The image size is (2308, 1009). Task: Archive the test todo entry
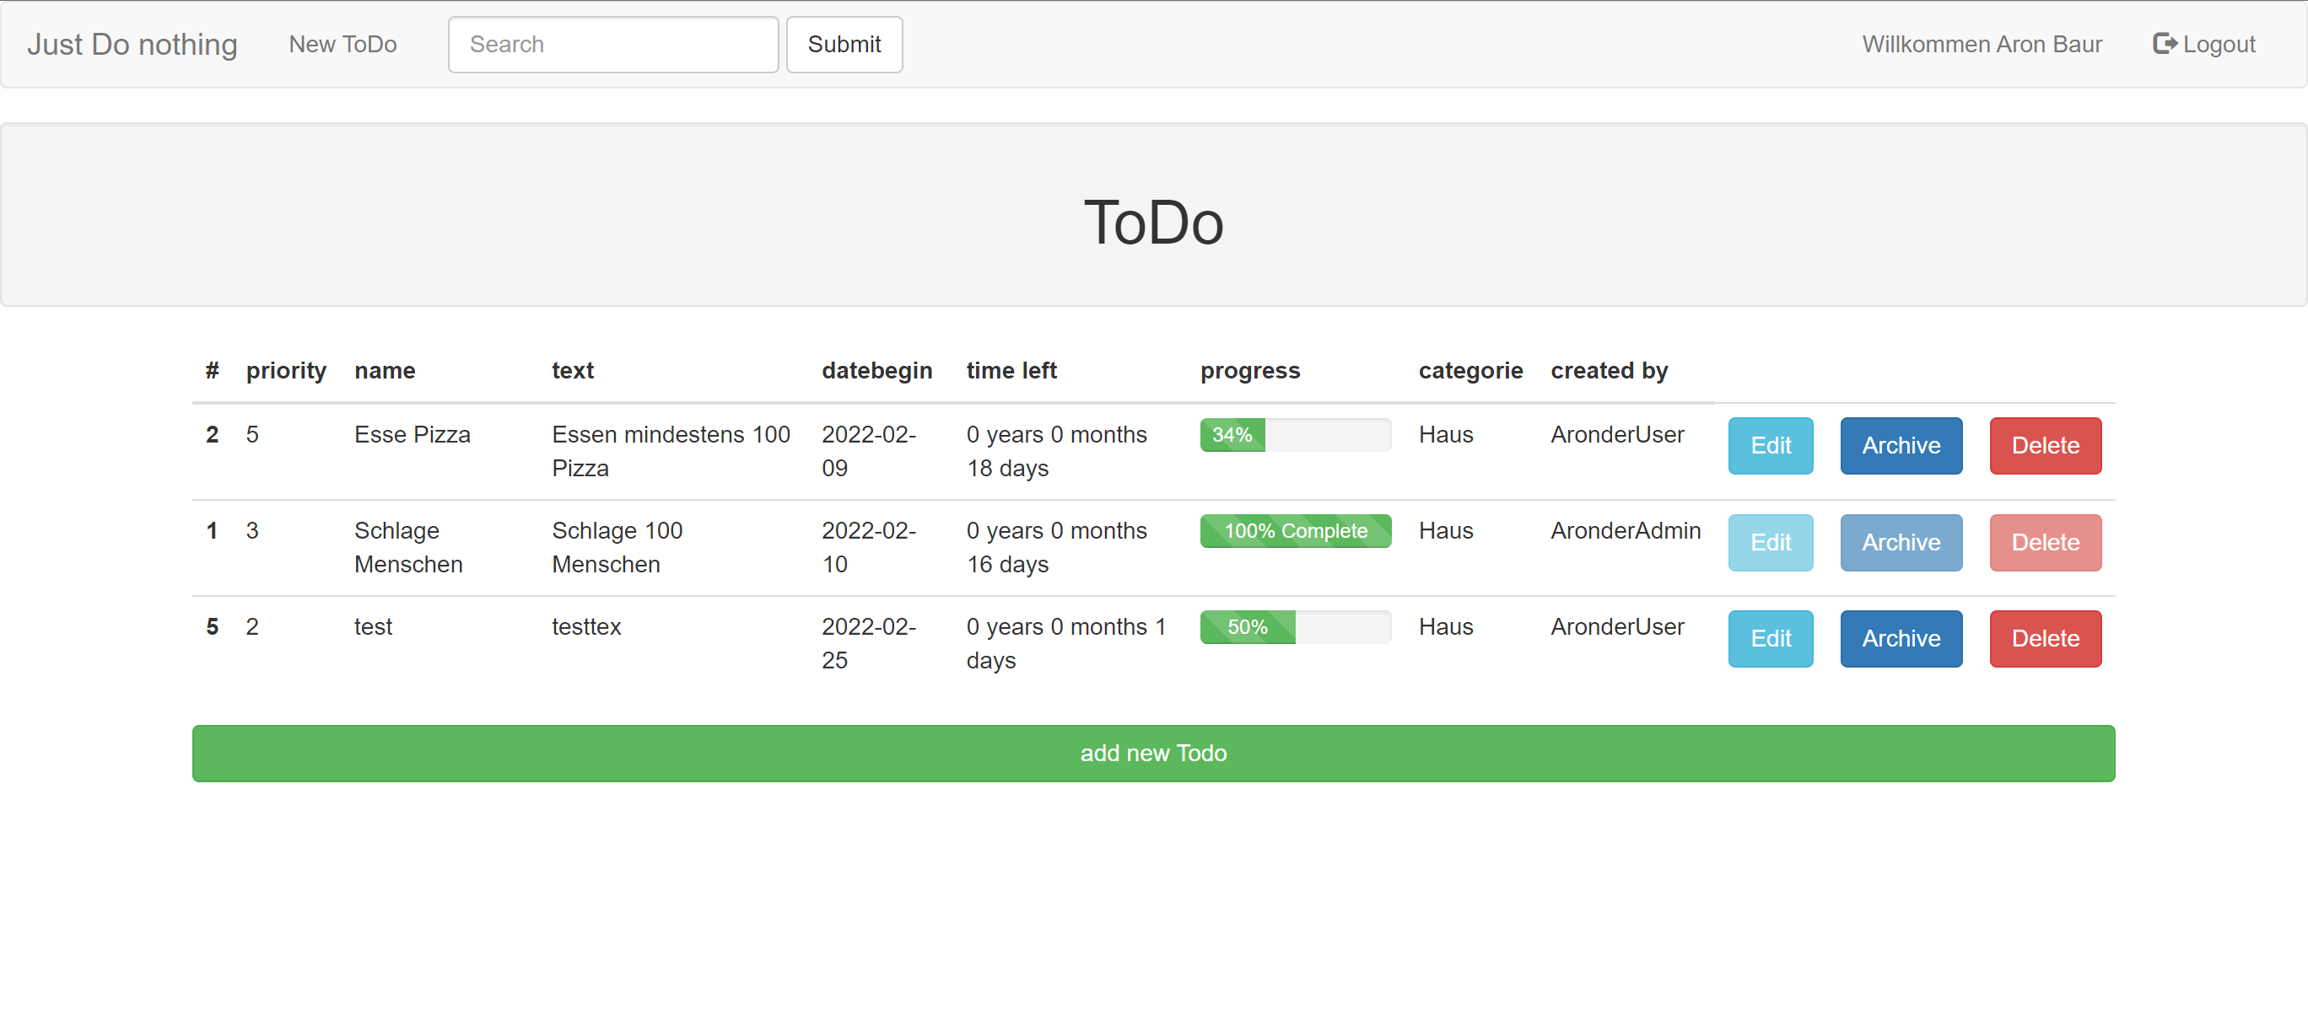[x=1901, y=638]
